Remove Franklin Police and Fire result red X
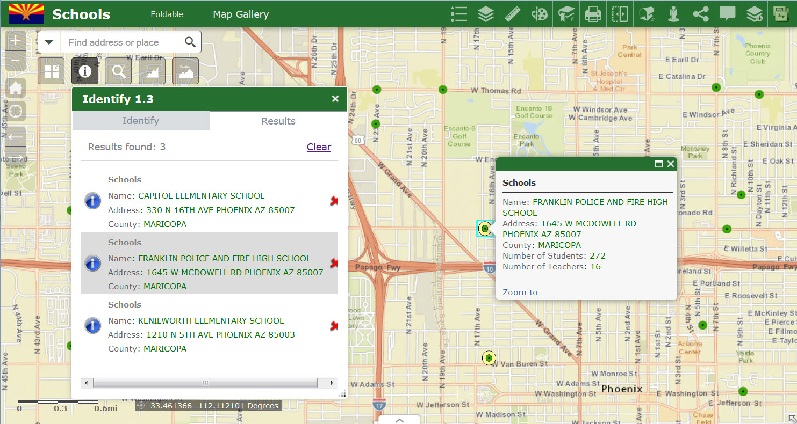Image resolution: width=797 pixels, height=424 pixels. tap(334, 263)
